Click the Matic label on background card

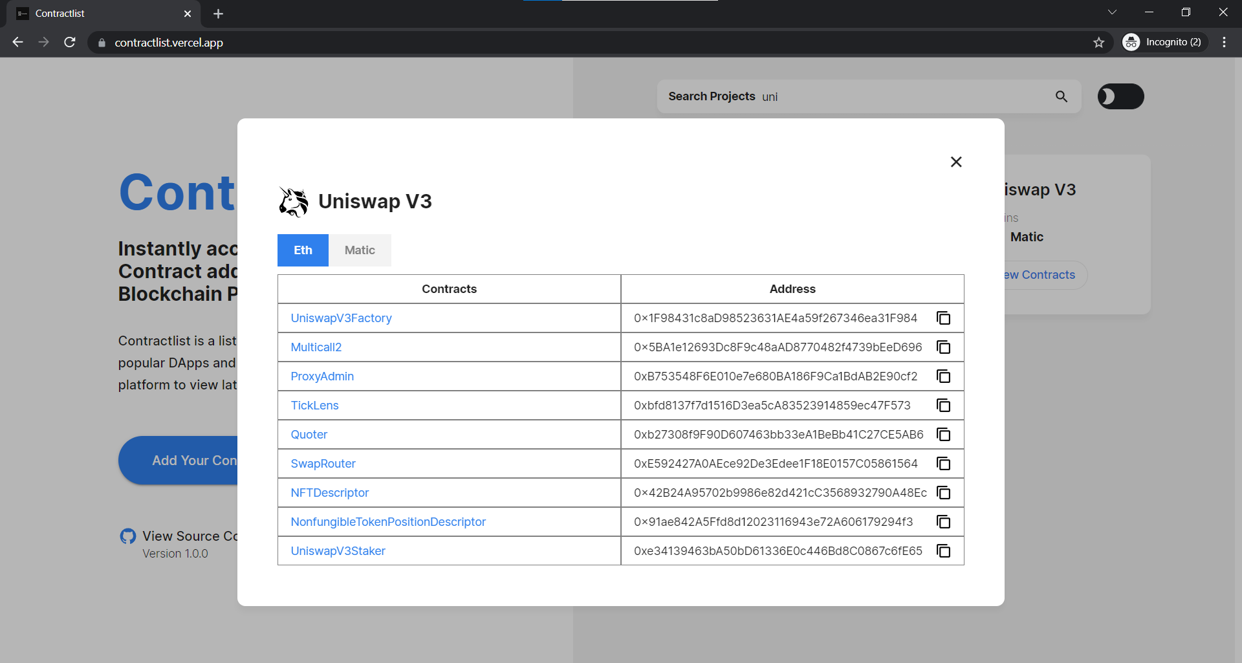click(1027, 237)
